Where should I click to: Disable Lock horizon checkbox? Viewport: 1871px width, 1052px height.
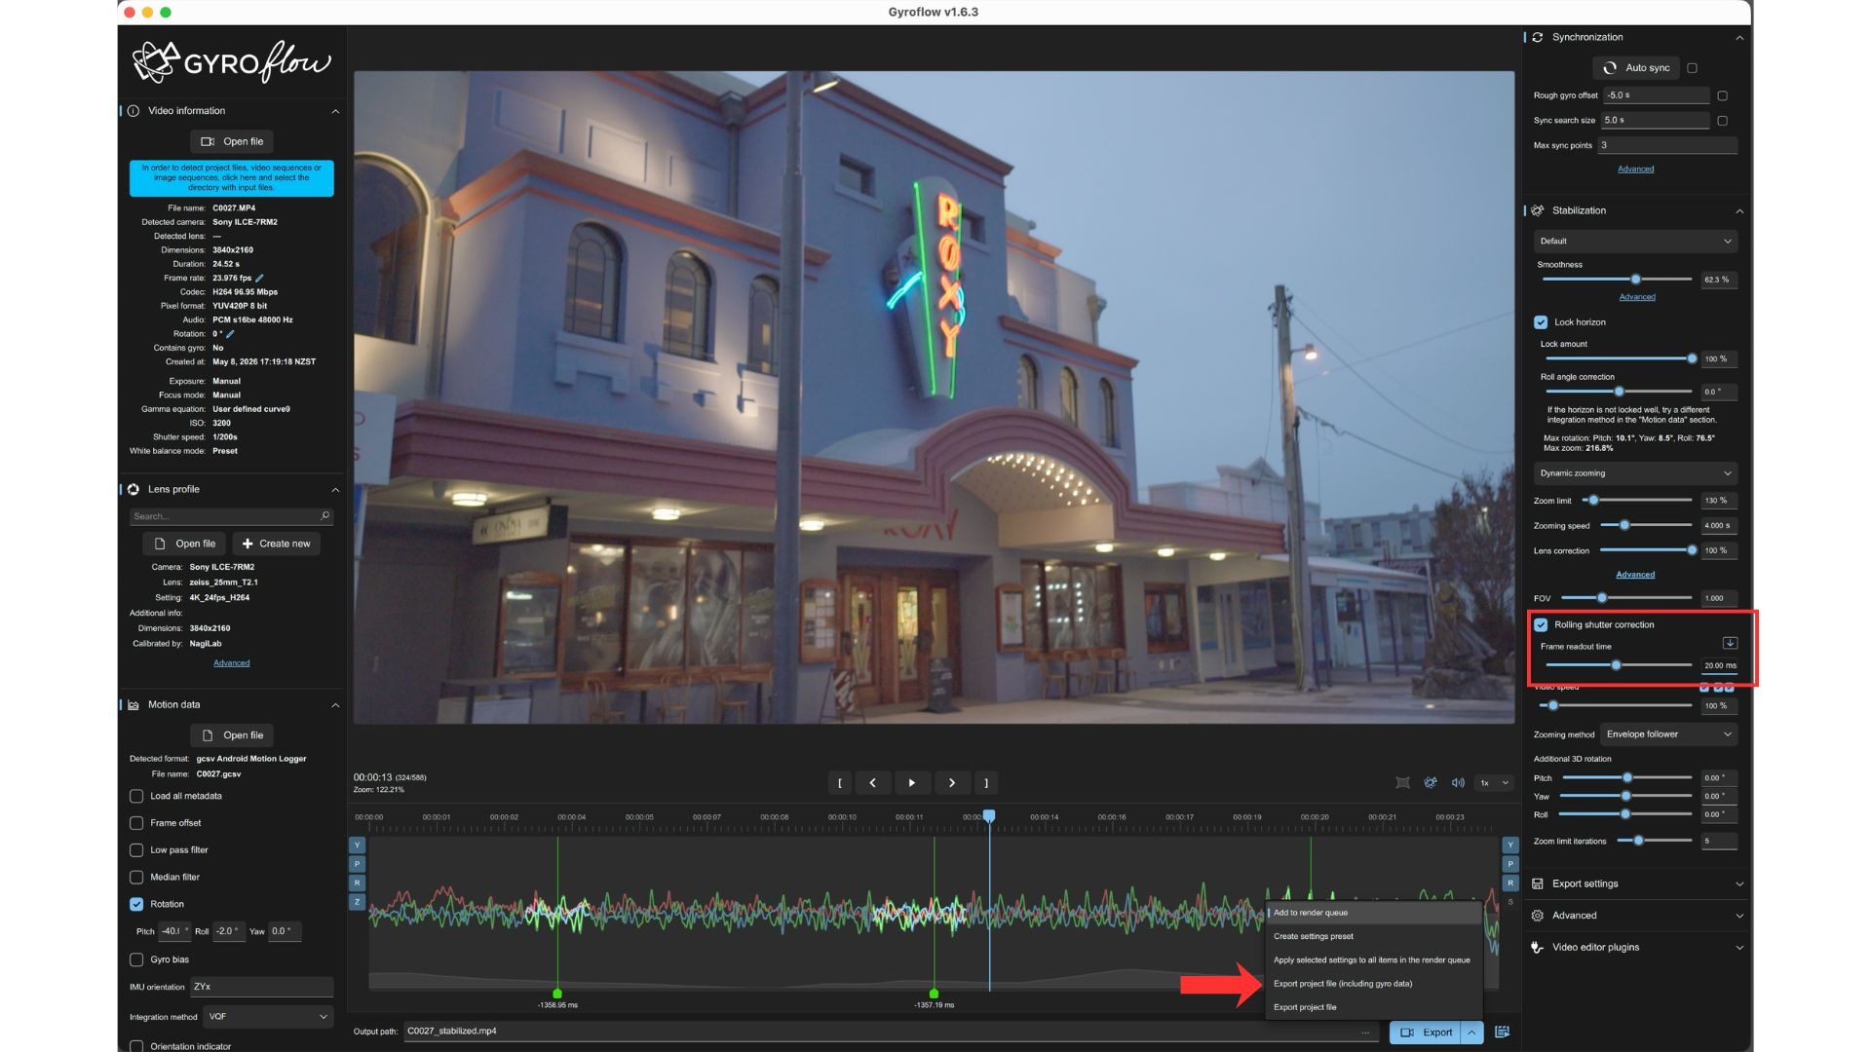click(x=1541, y=322)
